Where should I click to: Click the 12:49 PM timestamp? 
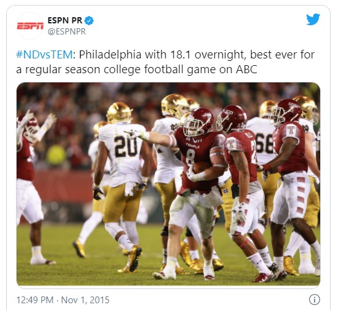[x=35, y=300]
